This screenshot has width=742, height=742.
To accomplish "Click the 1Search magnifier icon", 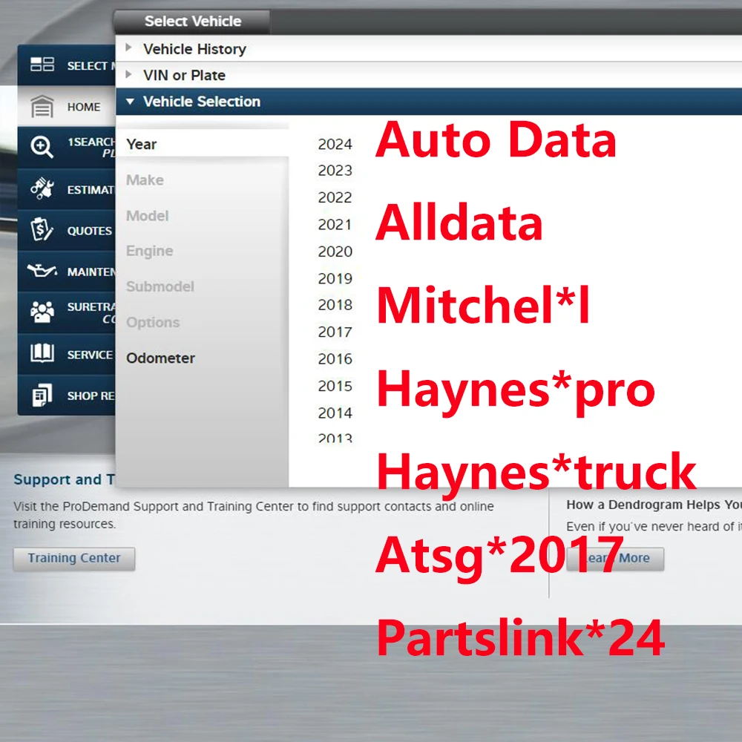I will [42, 147].
